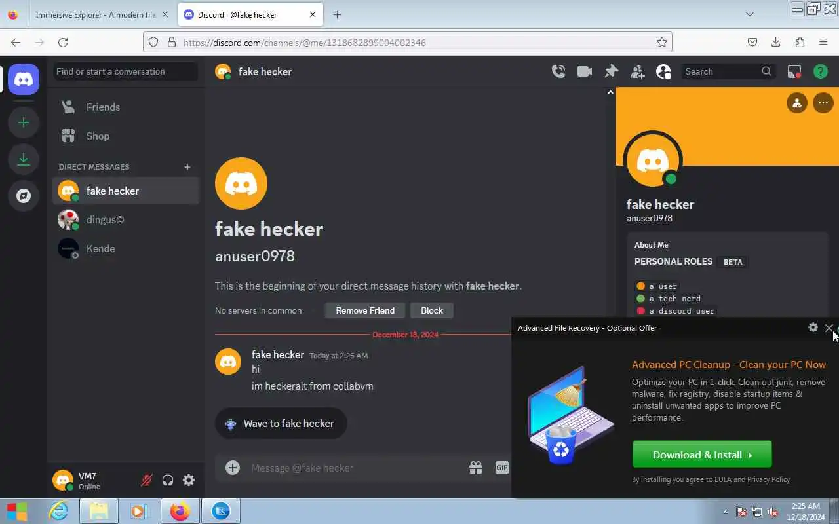Open pinned messages icon

click(x=611, y=71)
